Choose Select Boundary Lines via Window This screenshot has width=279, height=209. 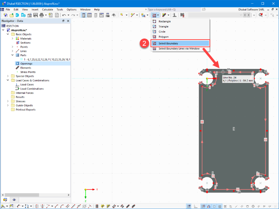click(x=180, y=49)
